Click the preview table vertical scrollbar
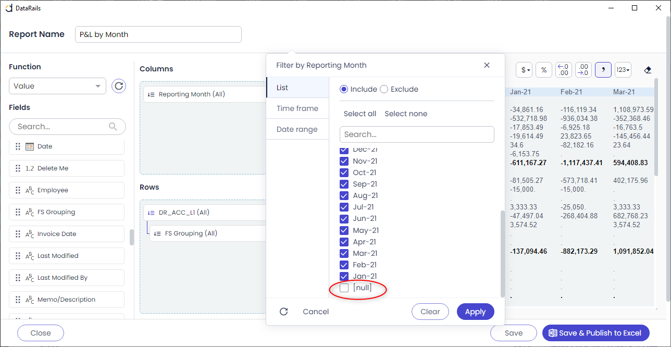 657,128
